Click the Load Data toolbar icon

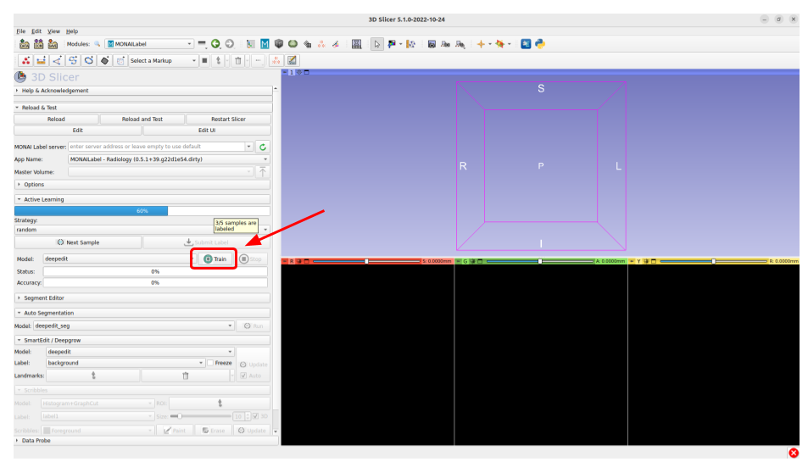(x=25, y=44)
